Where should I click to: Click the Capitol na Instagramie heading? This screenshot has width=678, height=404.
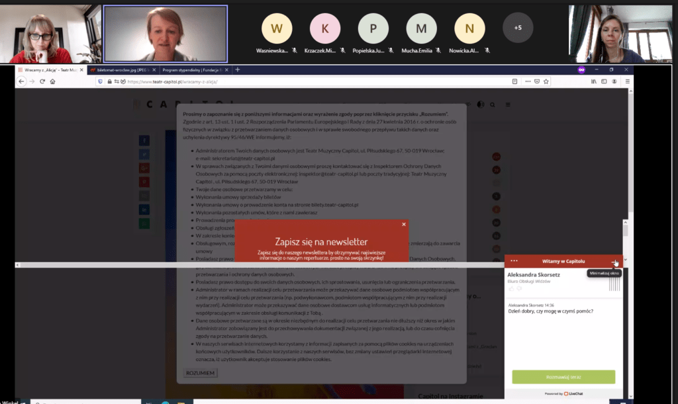point(450,396)
